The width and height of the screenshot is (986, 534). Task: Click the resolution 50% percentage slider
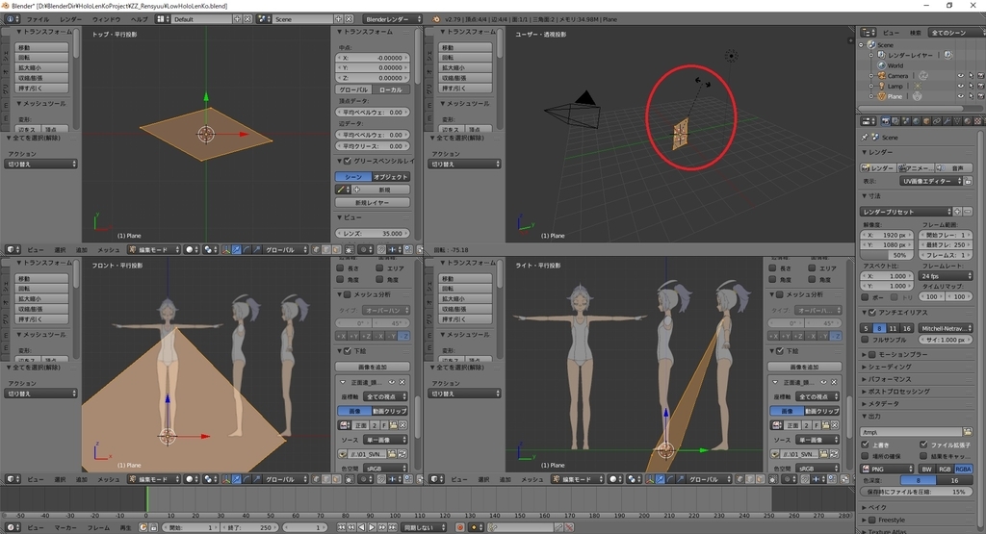887,255
